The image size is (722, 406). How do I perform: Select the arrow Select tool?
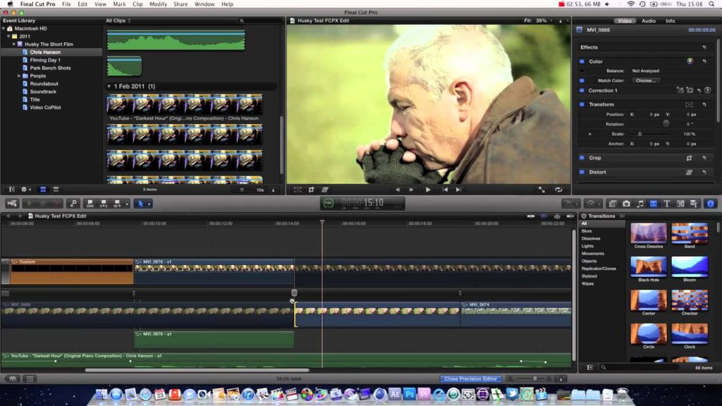141,204
